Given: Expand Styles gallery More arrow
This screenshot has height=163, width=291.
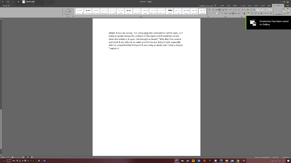Looking at the screenshot, I should click(x=75, y=14).
